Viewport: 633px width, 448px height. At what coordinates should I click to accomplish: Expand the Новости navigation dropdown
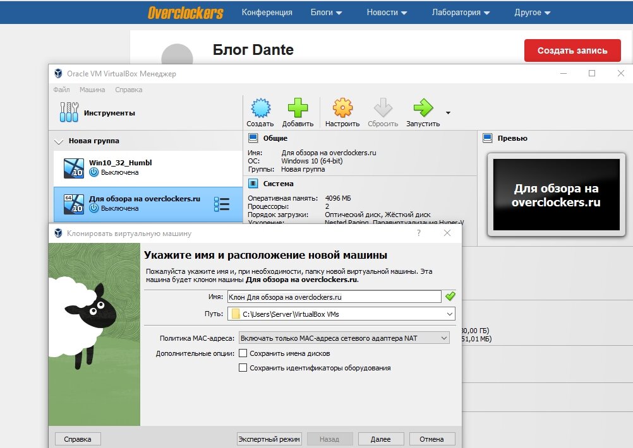pyautogui.click(x=387, y=13)
